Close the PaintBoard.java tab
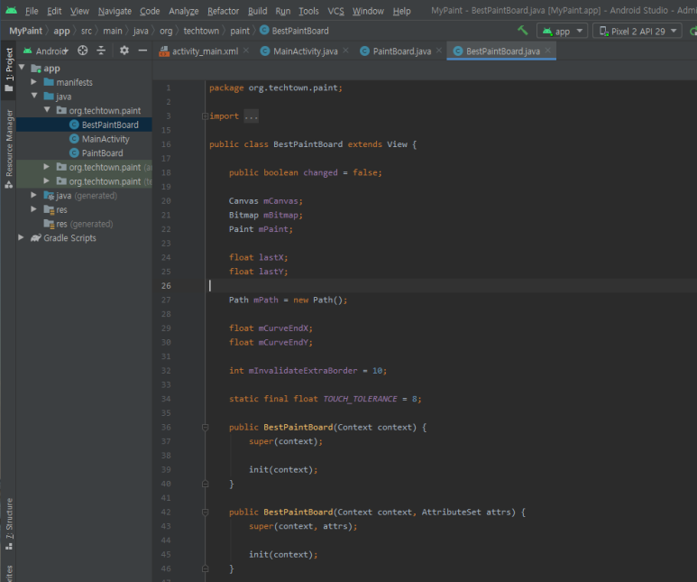The image size is (697, 582). coord(439,51)
